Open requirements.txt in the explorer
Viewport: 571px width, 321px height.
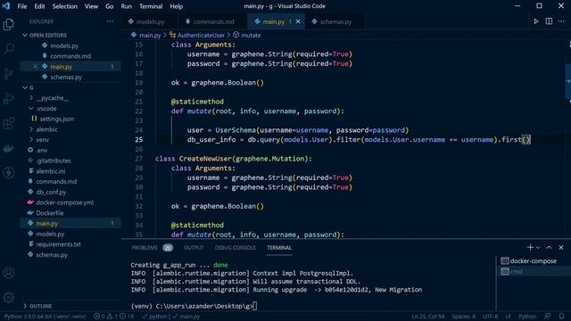tap(58, 244)
